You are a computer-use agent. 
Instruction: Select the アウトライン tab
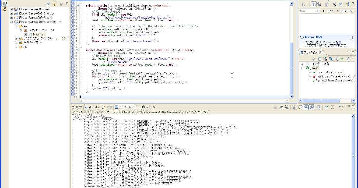click(x=310, y=53)
